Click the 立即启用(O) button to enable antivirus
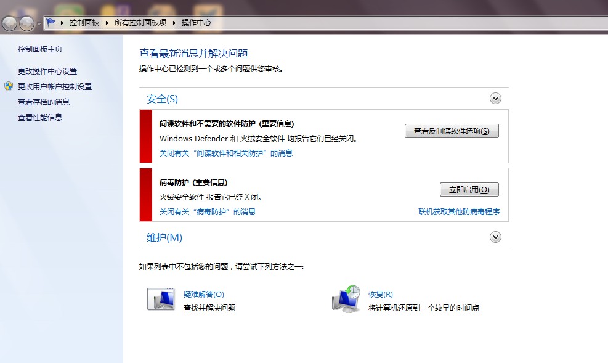 469,189
